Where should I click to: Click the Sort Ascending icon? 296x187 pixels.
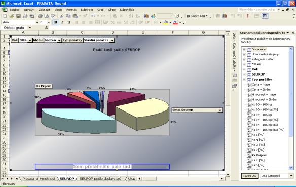coord(131,16)
